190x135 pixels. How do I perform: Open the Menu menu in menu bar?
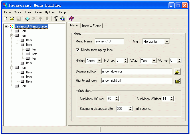point(38,12)
